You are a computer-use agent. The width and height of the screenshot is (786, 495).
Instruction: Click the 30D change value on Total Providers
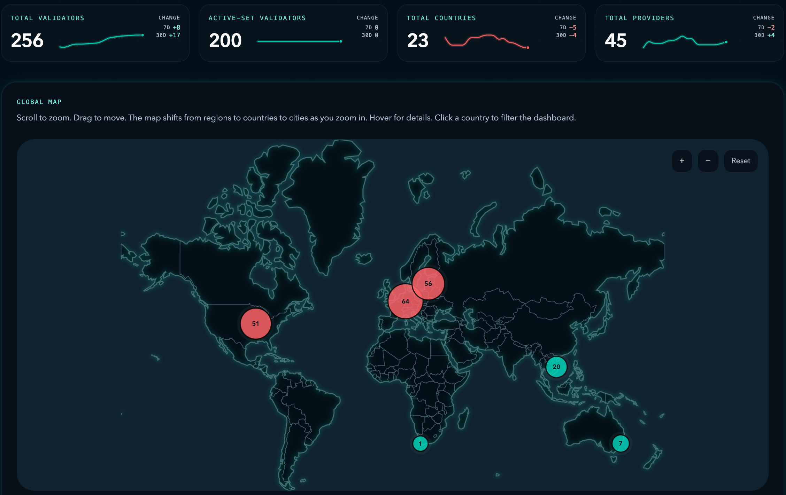pos(765,35)
